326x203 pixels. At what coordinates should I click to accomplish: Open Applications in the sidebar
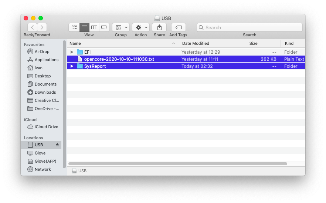[x=43, y=60]
